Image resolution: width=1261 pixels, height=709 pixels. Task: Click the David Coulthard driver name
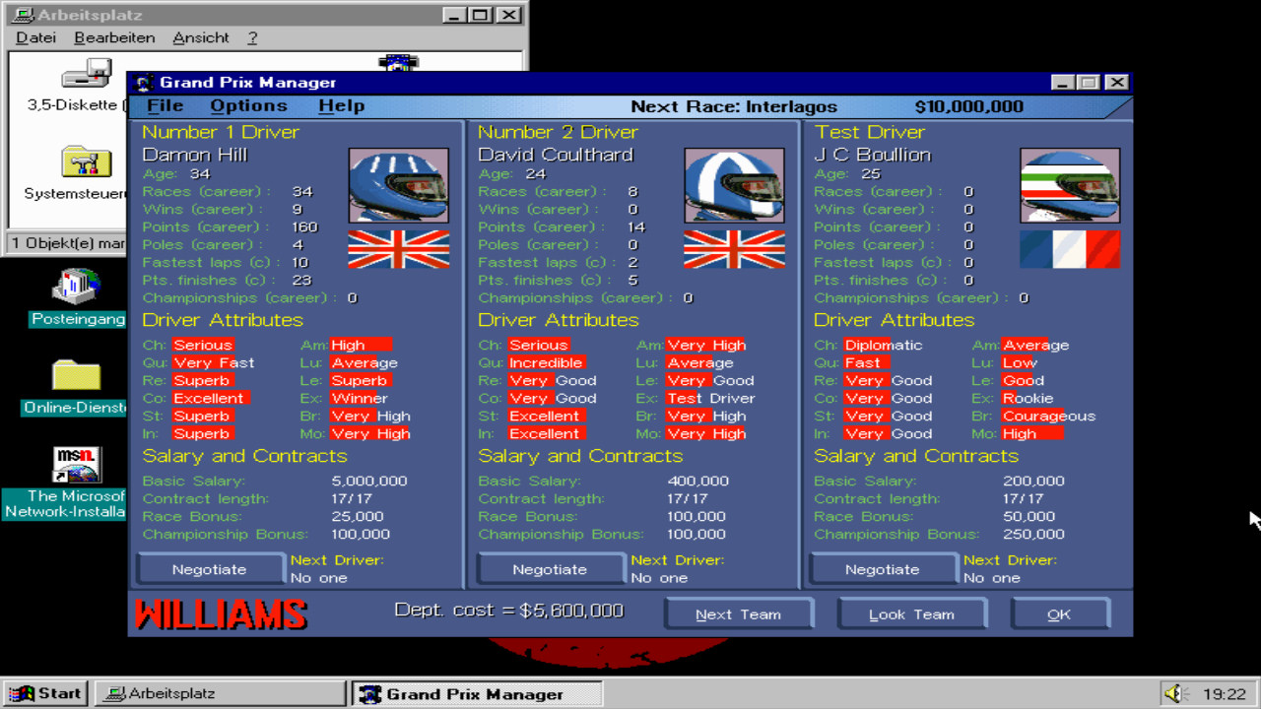pos(556,155)
